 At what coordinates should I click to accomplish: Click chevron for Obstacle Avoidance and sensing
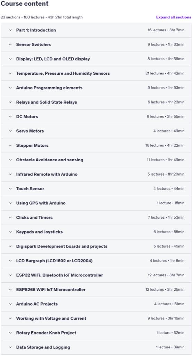tap(10, 160)
